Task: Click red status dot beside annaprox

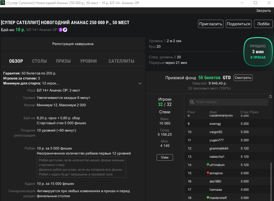Action: click(x=208, y=173)
